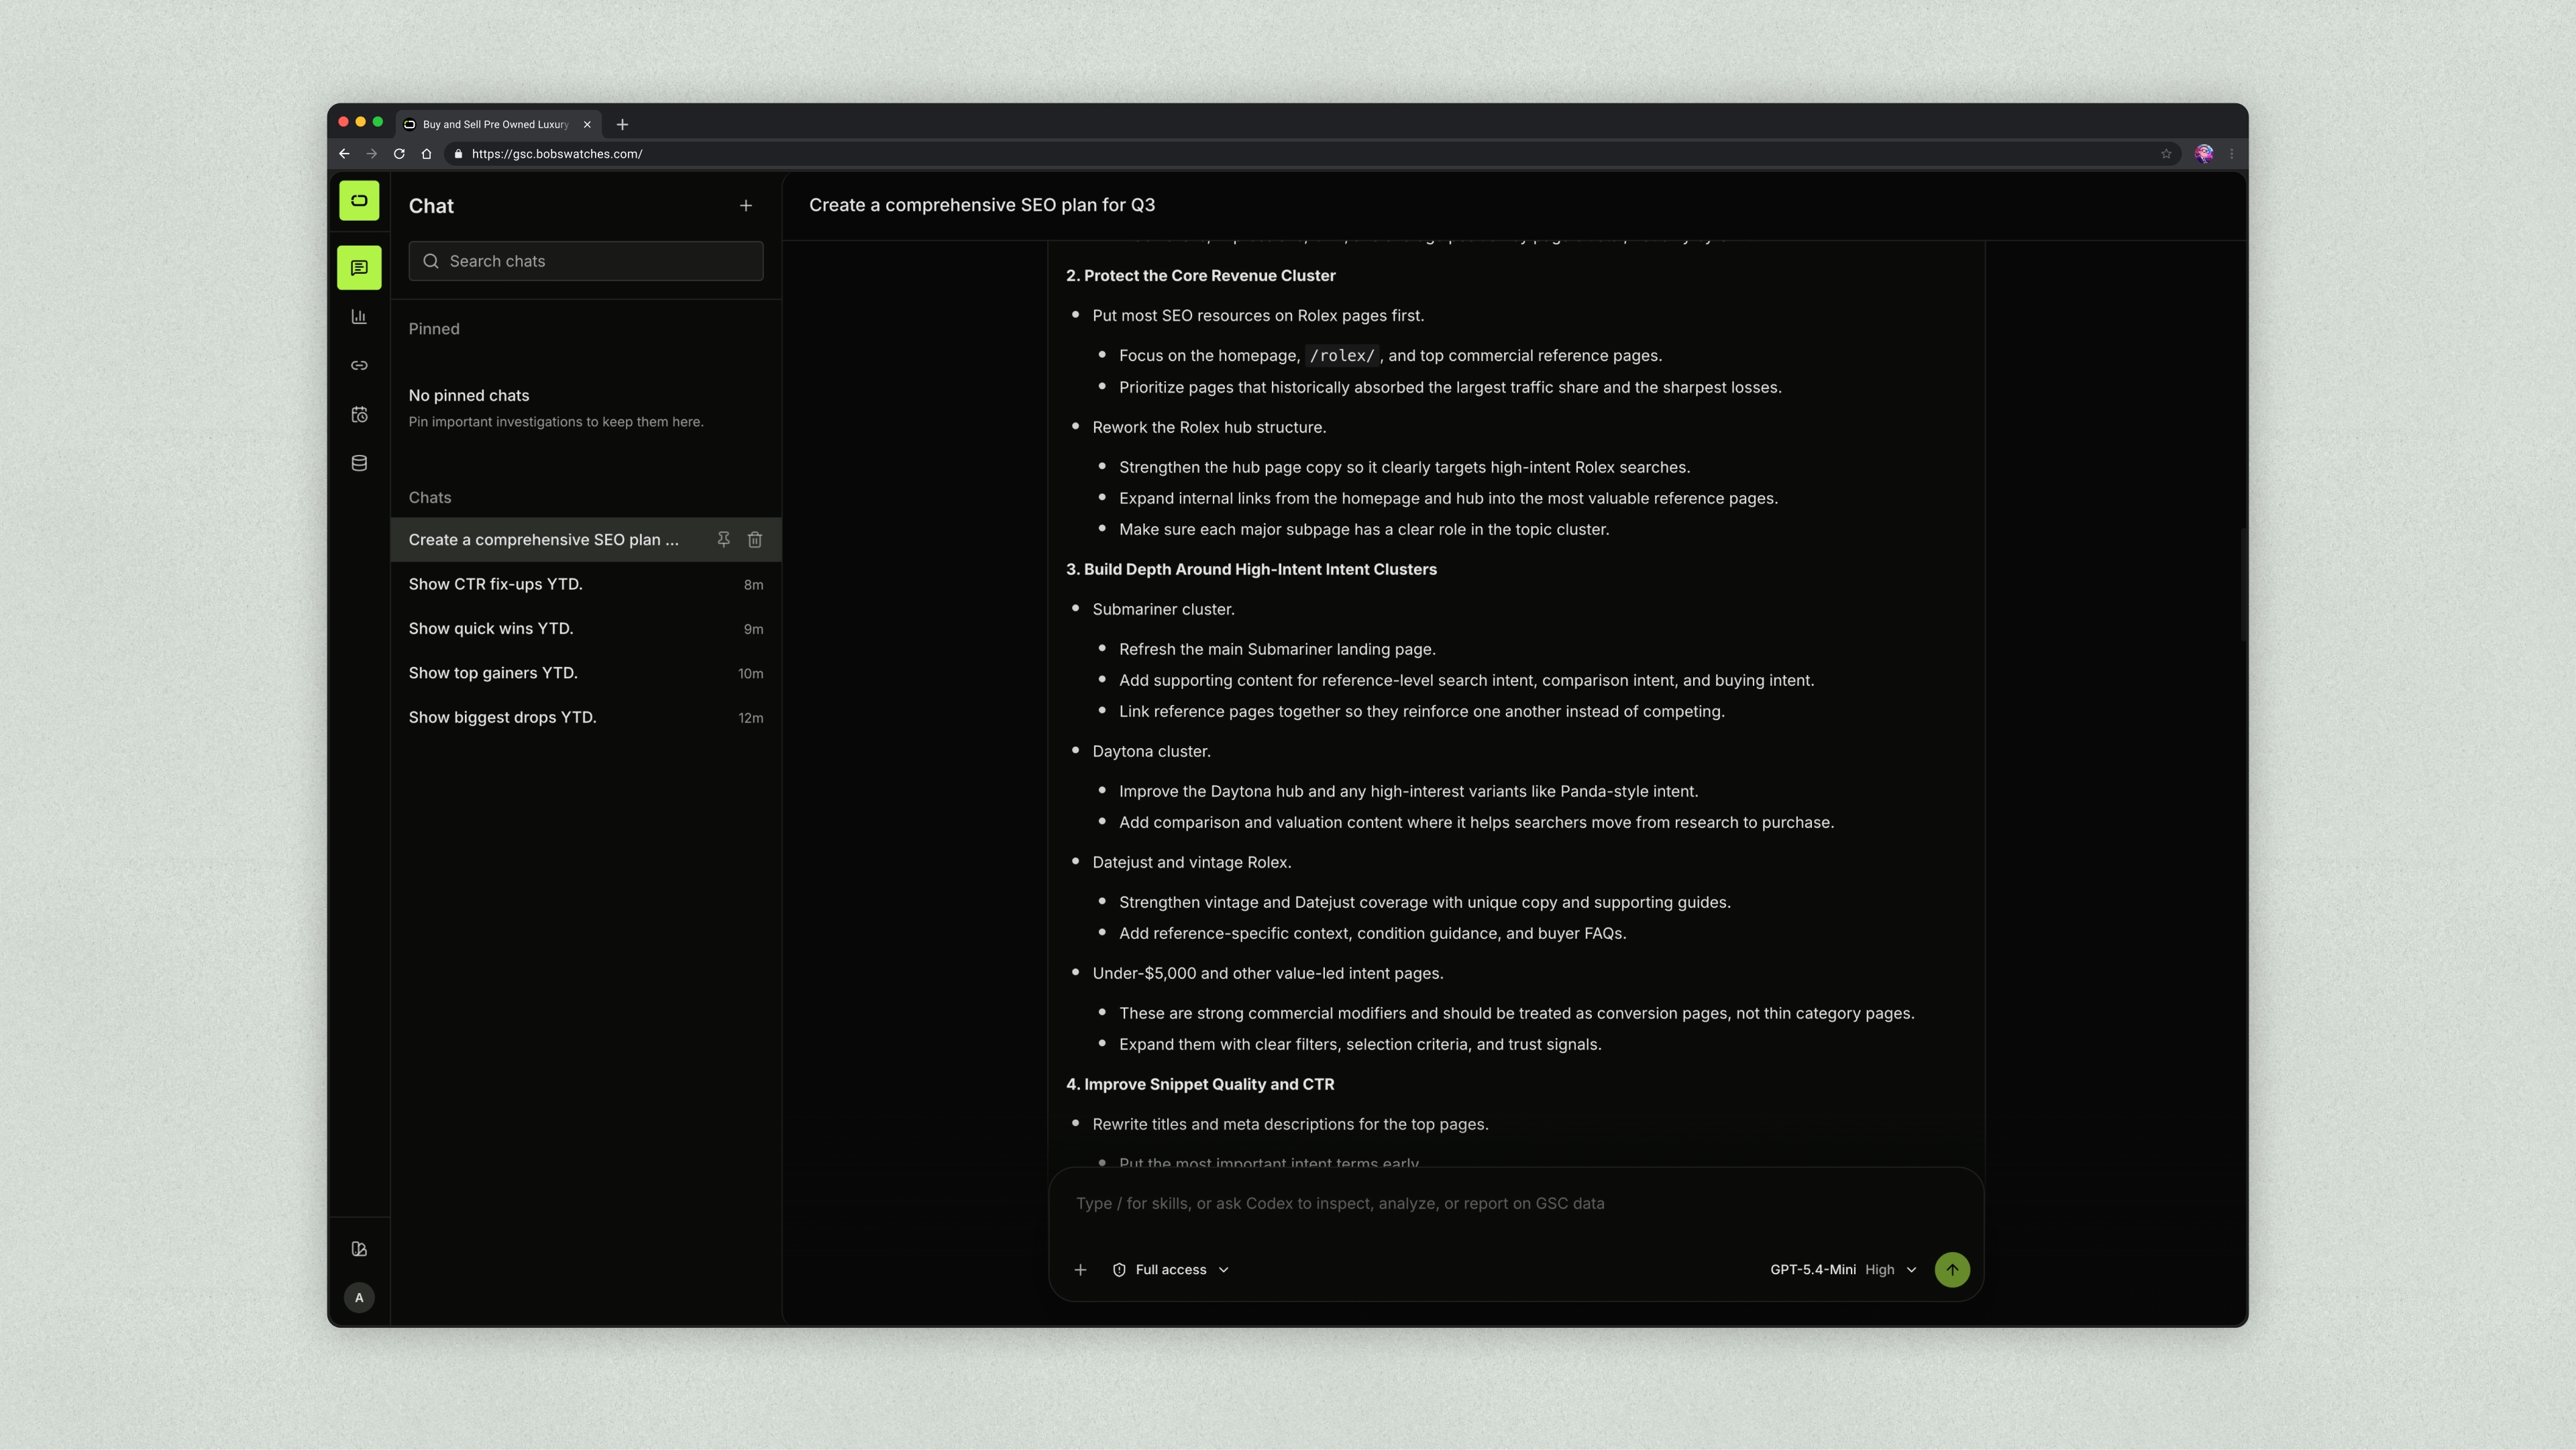
Task: Send message with green arrow button
Action: (1952, 1270)
